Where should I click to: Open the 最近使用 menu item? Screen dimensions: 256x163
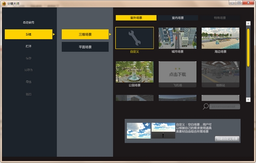tap(29, 23)
